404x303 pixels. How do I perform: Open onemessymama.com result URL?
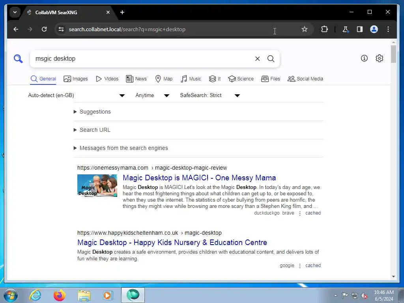pyautogui.click(x=152, y=168)
